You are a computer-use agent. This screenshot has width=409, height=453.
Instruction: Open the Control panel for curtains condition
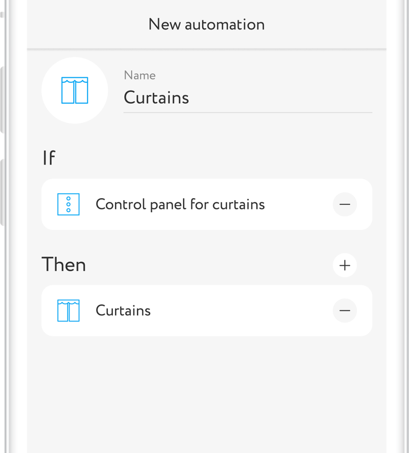180,204
